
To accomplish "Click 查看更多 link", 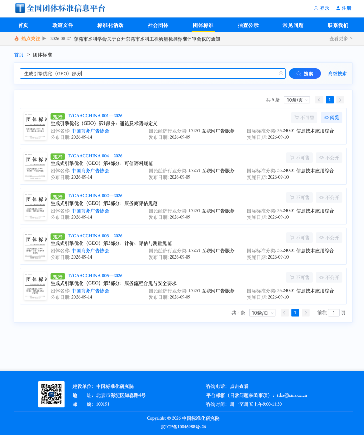I will click(x=341, y=39).
